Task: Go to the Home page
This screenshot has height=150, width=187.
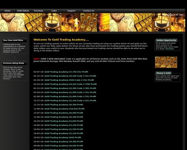Action: [7, 11]
